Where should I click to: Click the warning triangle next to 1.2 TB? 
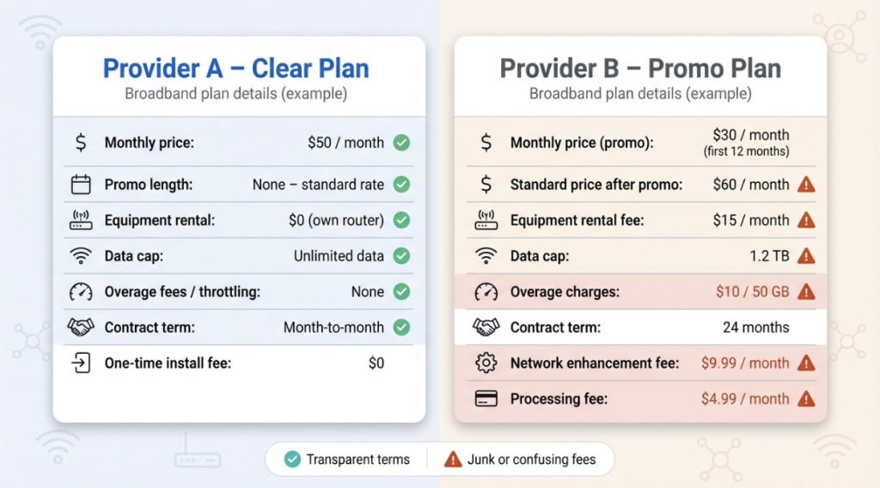coord(806,256)
